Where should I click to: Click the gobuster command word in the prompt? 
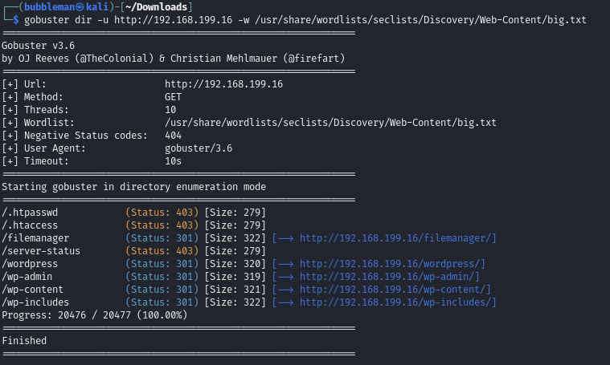47,20
